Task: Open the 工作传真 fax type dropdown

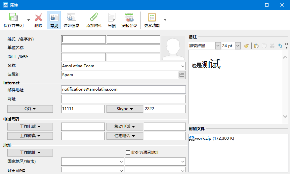Action: pos(30,136)
